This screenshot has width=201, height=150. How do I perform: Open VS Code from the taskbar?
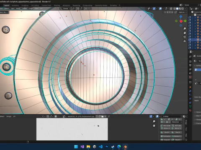coord(100,147)
